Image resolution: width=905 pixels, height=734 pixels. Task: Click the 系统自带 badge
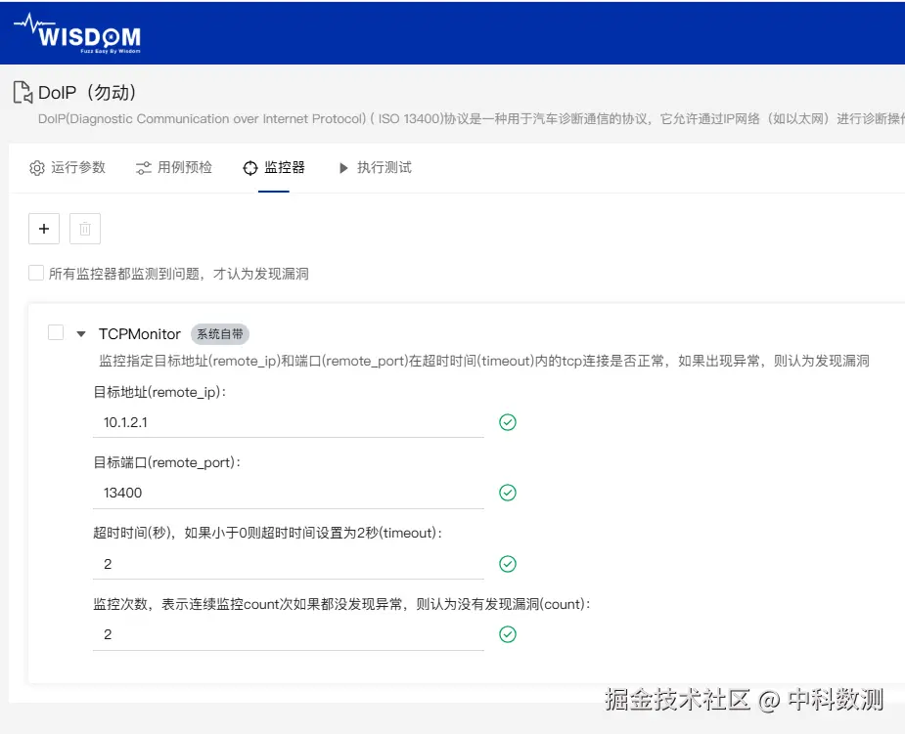[x=220, y=334]
